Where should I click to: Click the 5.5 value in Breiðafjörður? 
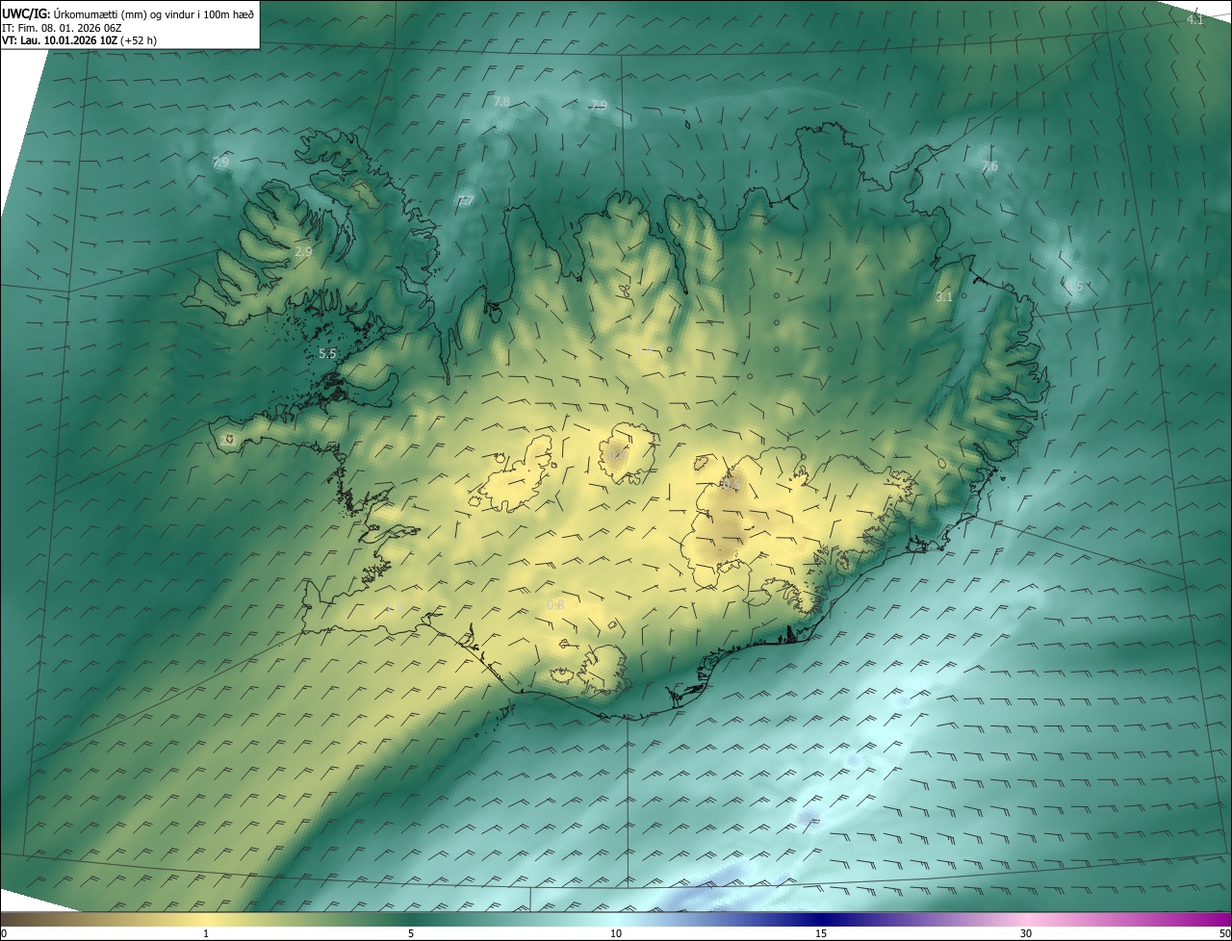click(x=327, y=354)
